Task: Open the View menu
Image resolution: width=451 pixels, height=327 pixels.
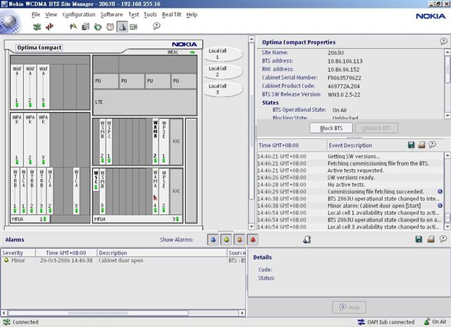Action: [51, 14]
